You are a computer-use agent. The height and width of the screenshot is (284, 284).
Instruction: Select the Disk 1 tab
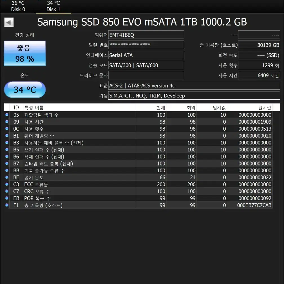point(53,6)
